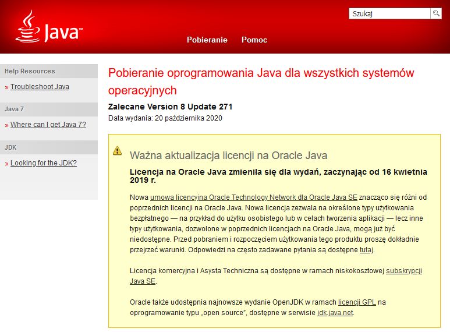Follow the 'tutaj' FAQ link
The height and width of the screenshot is (332, 450).
coord(367,249)
